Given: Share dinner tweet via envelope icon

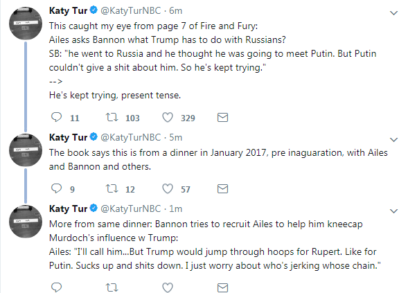Looking at the screenshot, I should 223,188.
